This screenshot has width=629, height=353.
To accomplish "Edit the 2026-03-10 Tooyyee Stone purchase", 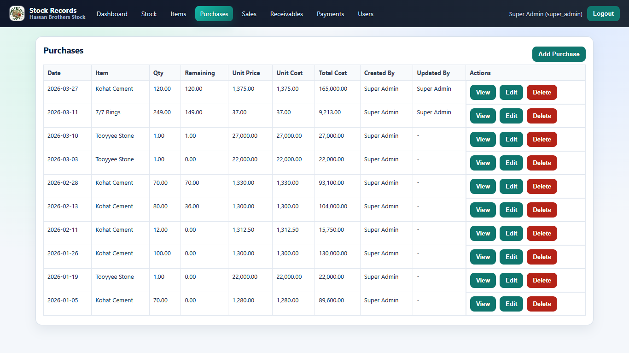I will (x=511, y=139).
